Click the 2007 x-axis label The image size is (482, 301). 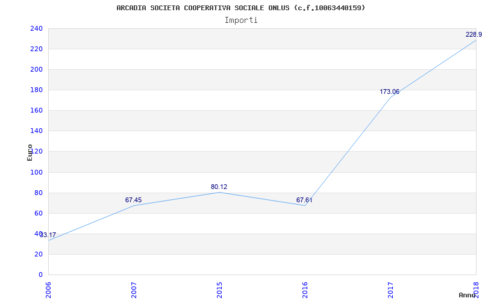[134, 290]
